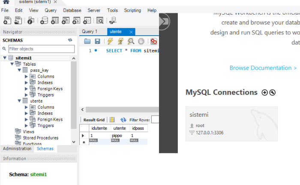Execute query lightning bolt icon

pos(110,41)
